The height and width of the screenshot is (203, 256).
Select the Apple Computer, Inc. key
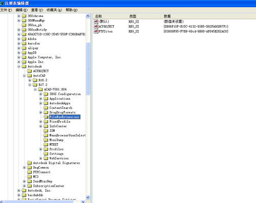click(45, 57)
